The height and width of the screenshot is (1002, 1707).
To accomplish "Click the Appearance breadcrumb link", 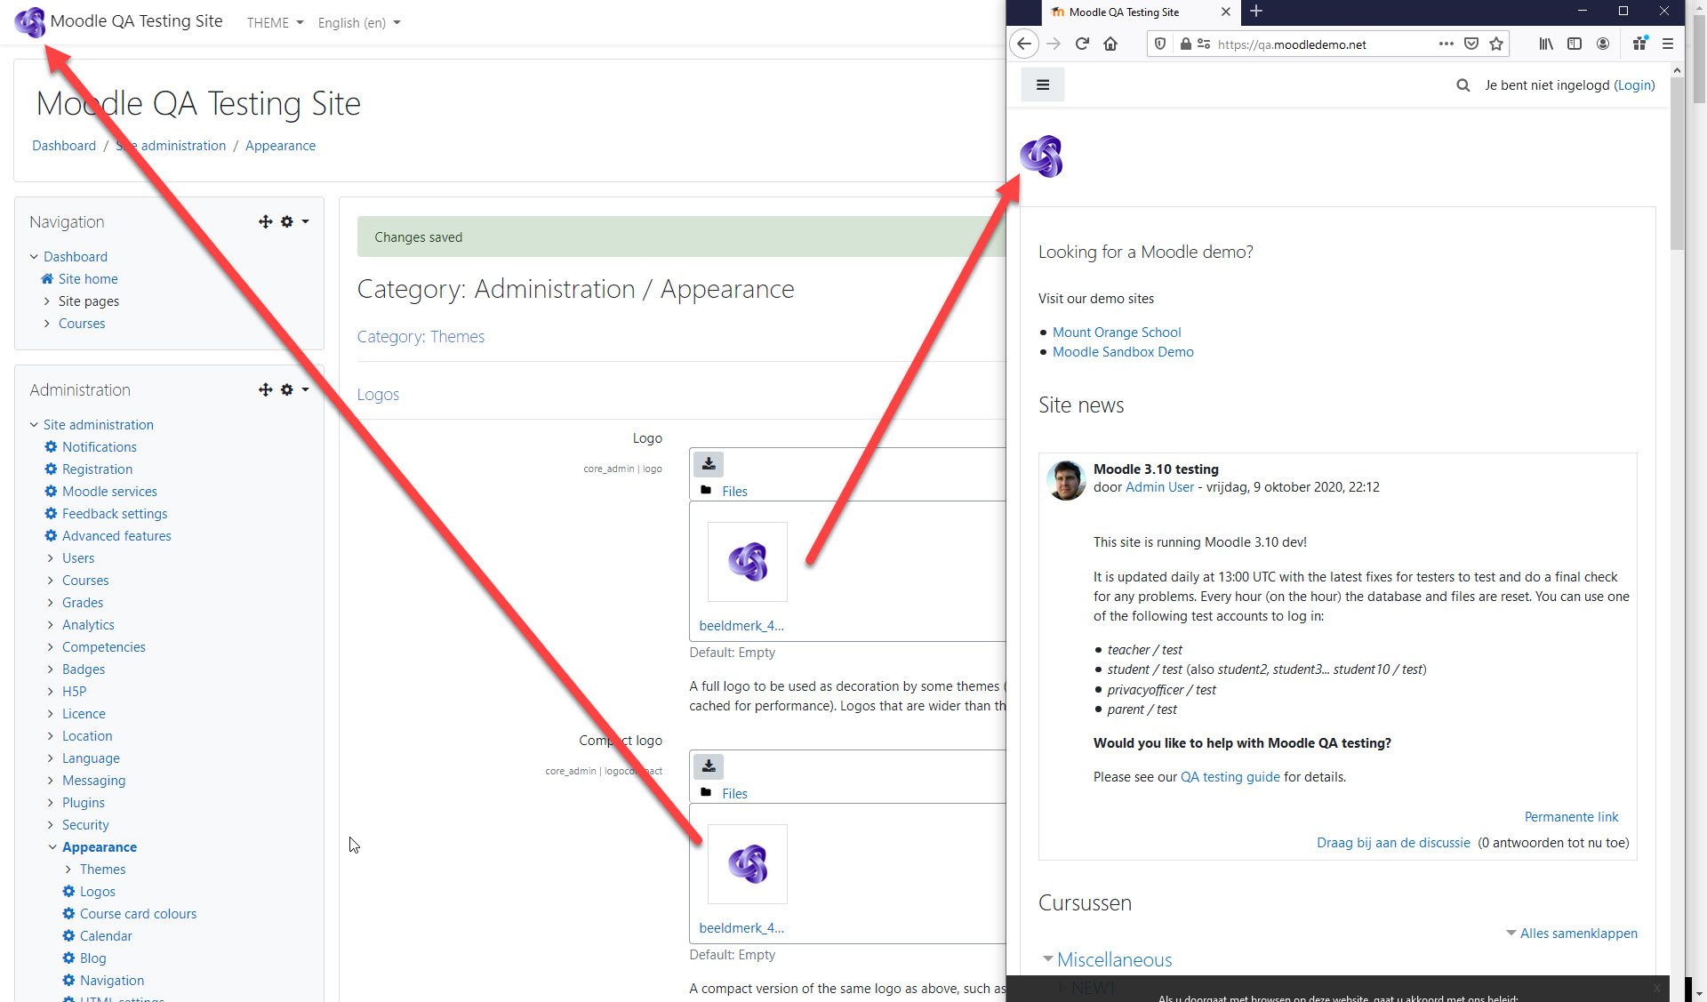I will point(280,145).
